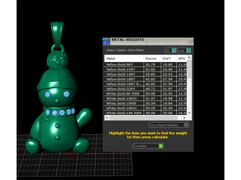Click the horizontal scroll left arrow

click(107, 118)
